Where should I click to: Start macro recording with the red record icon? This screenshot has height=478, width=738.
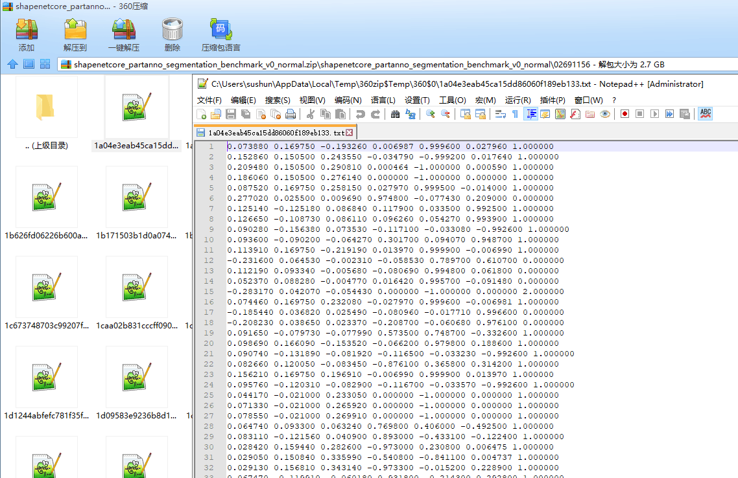point(624,114)
